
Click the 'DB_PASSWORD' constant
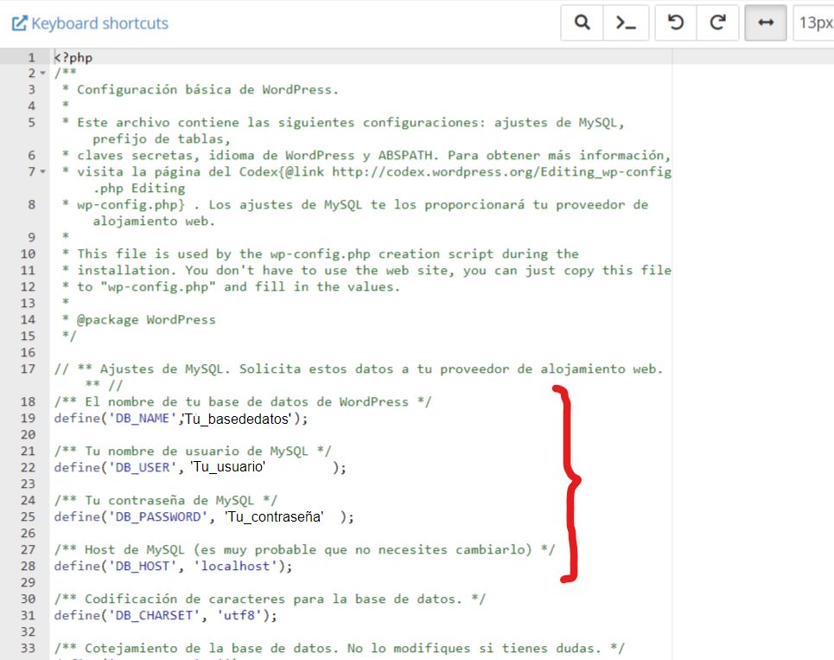pyautogui.click(x=157, y=516)
